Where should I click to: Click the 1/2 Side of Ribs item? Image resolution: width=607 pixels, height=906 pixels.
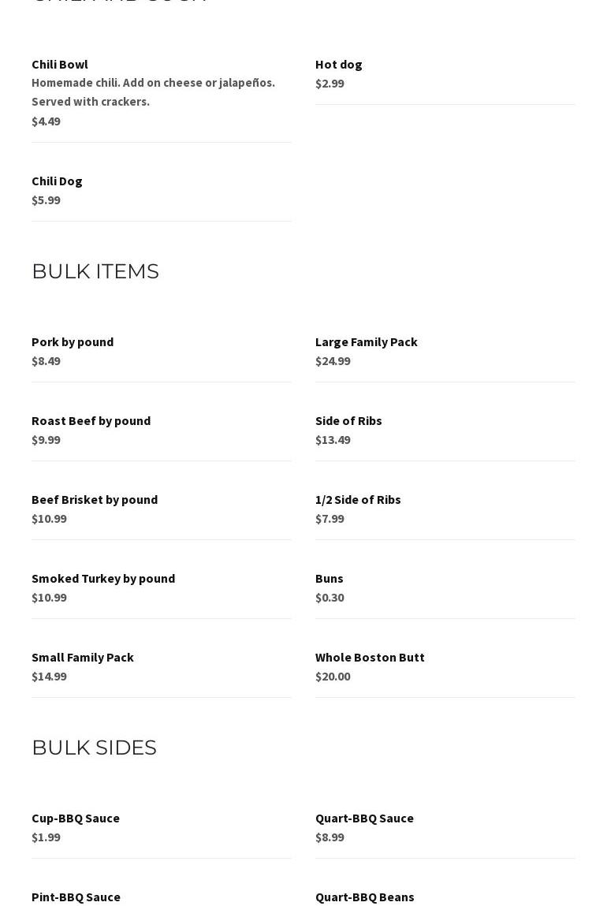pyautogui.click(x=358, y=499)
